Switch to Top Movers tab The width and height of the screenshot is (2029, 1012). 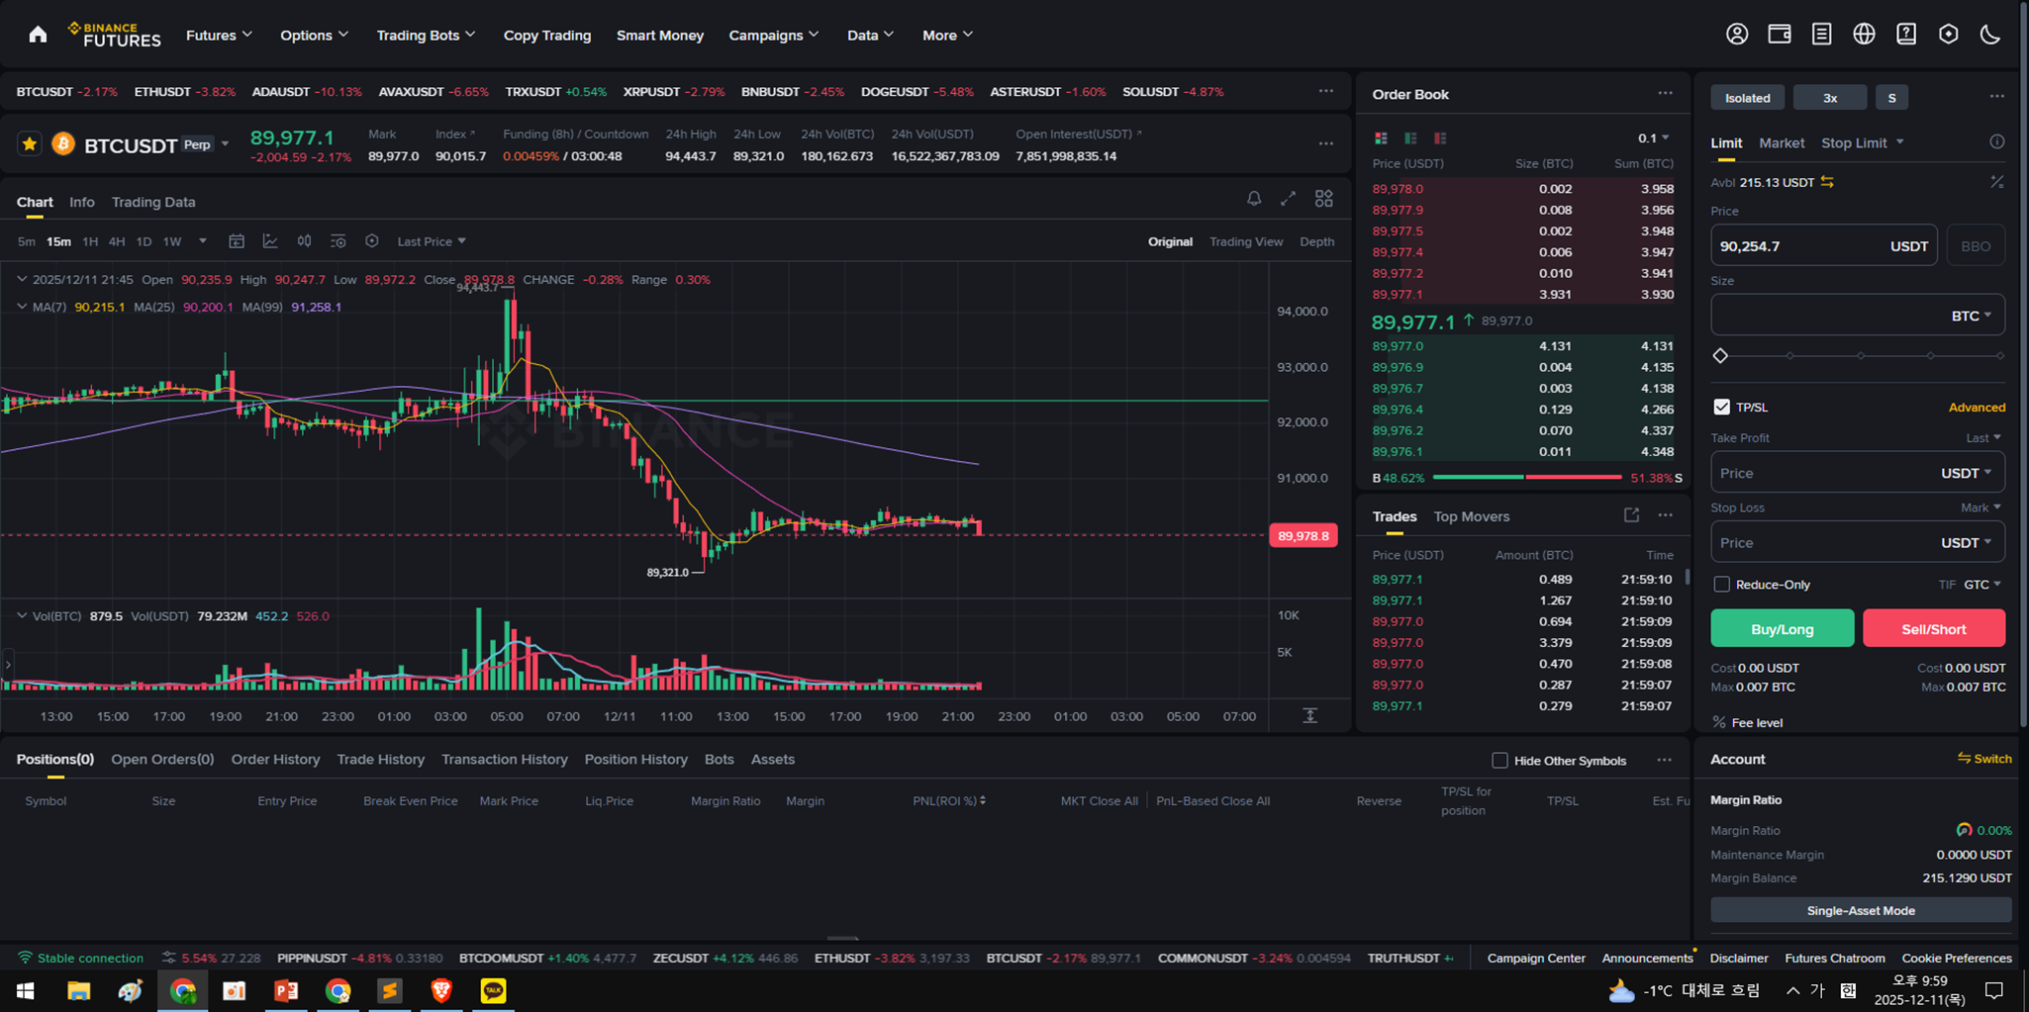(x=1471, y=516)
